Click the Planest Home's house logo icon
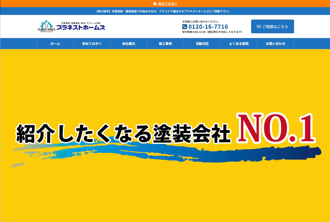 pyautogui.click(x=46, y=26)
